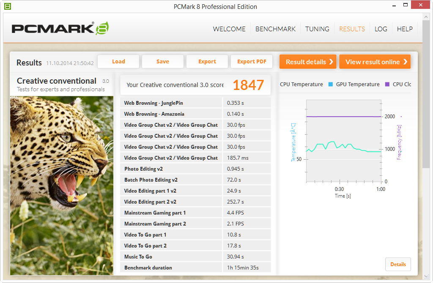Click the temperature and frequency graph
The height and width of the screenshot is (283, 433).
pyautogui.click(x=343, y=141)
